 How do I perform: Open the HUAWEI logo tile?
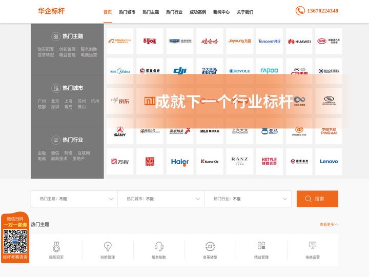click(299, 41)
